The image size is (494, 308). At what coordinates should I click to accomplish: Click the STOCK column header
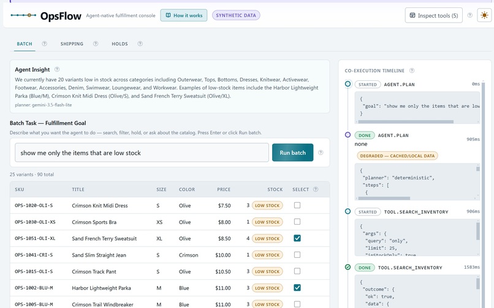click(275, 189)
